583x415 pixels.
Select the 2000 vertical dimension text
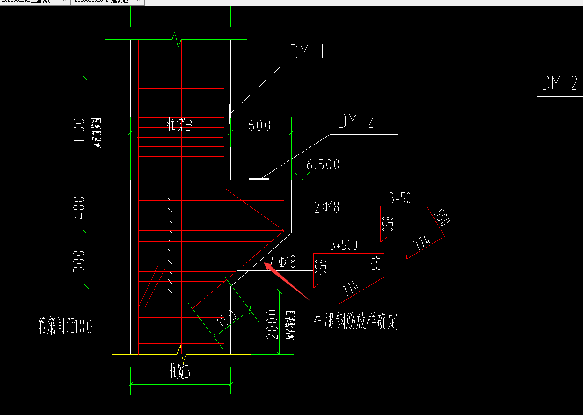271,323
